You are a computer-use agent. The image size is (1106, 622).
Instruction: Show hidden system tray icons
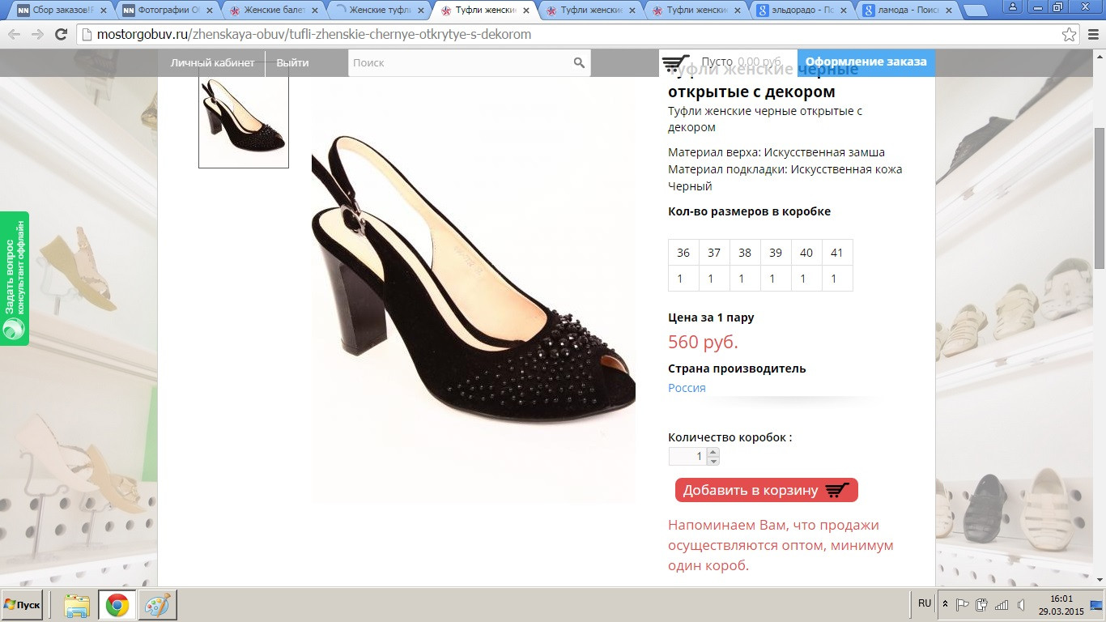point(945,604)
